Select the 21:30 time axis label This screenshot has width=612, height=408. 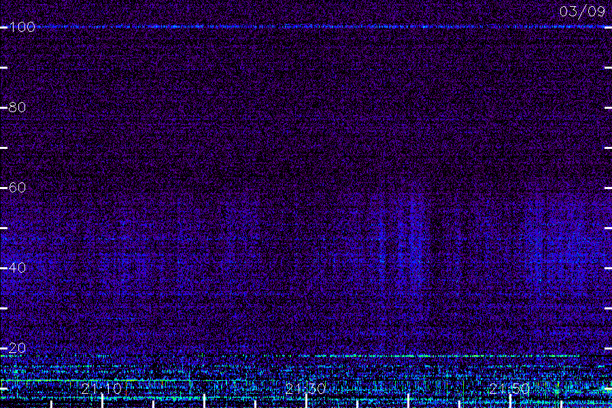tap(305, 388)
